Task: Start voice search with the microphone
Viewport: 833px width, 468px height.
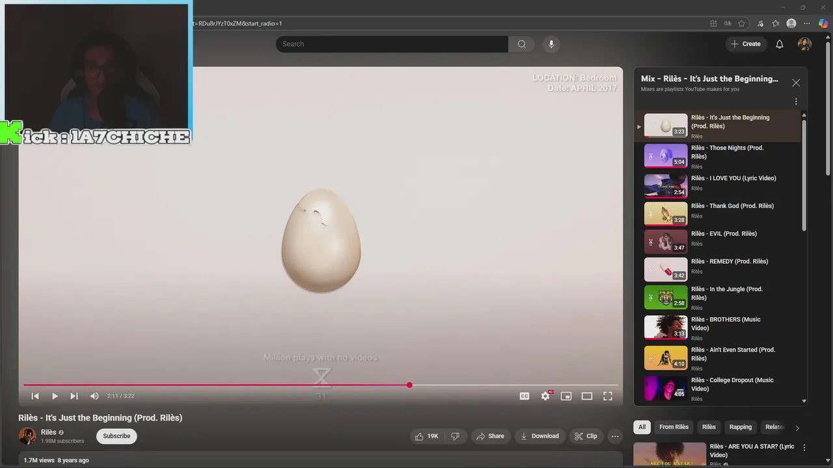Action: tap(551, 44)
